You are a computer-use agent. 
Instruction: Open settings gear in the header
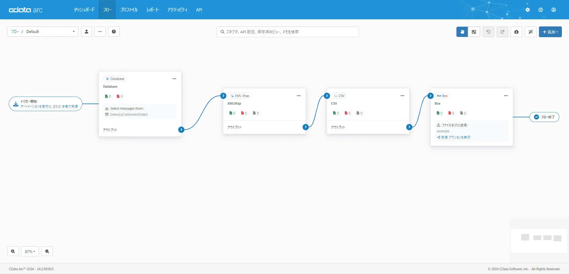click(528, 10)
